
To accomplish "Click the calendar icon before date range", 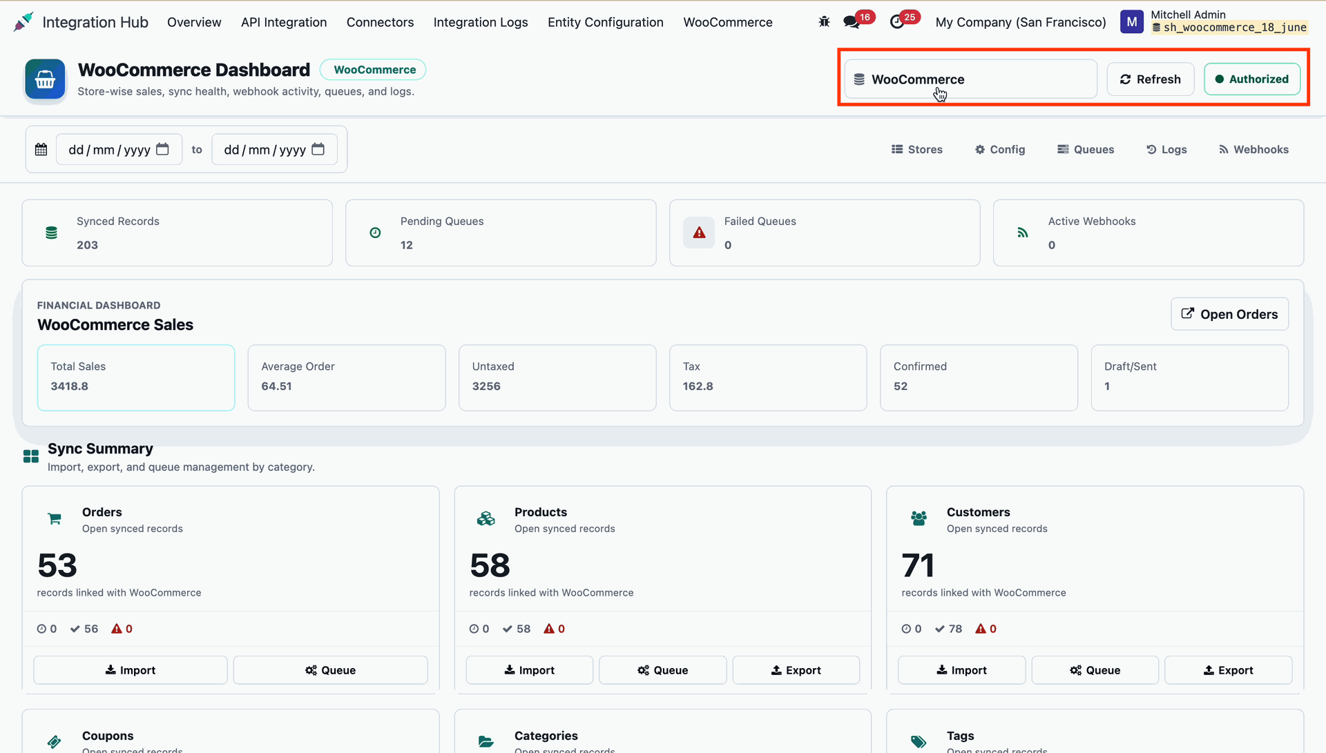I will pos(41,150).
